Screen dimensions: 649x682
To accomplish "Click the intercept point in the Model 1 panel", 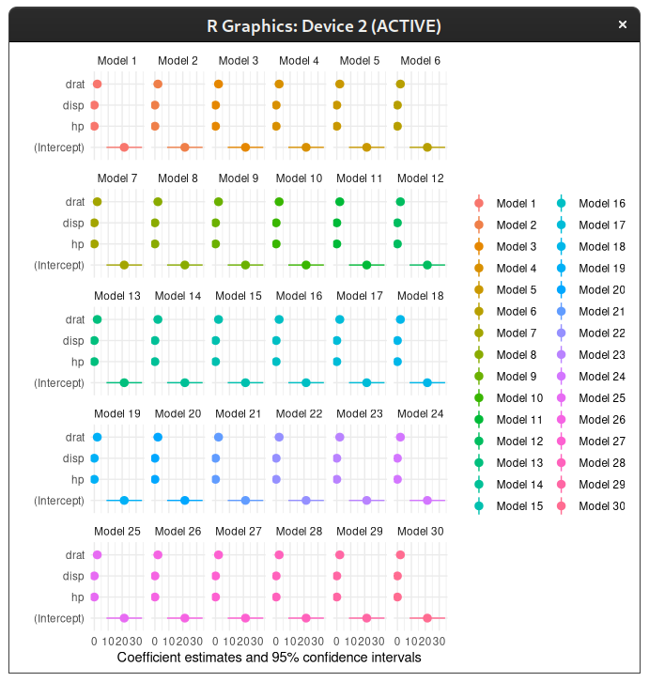I will (124, 147).
